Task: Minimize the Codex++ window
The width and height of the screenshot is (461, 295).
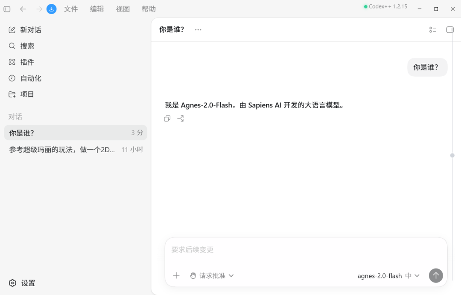Action: tap(420, 9)
